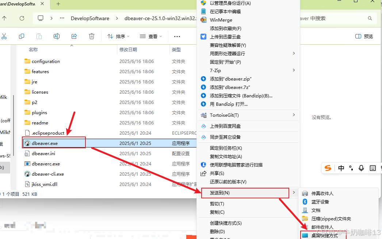Select 兼容性疑难解答(Y) menu entry
The width and height of the screenshot is (382, 239).
(248, 45)
